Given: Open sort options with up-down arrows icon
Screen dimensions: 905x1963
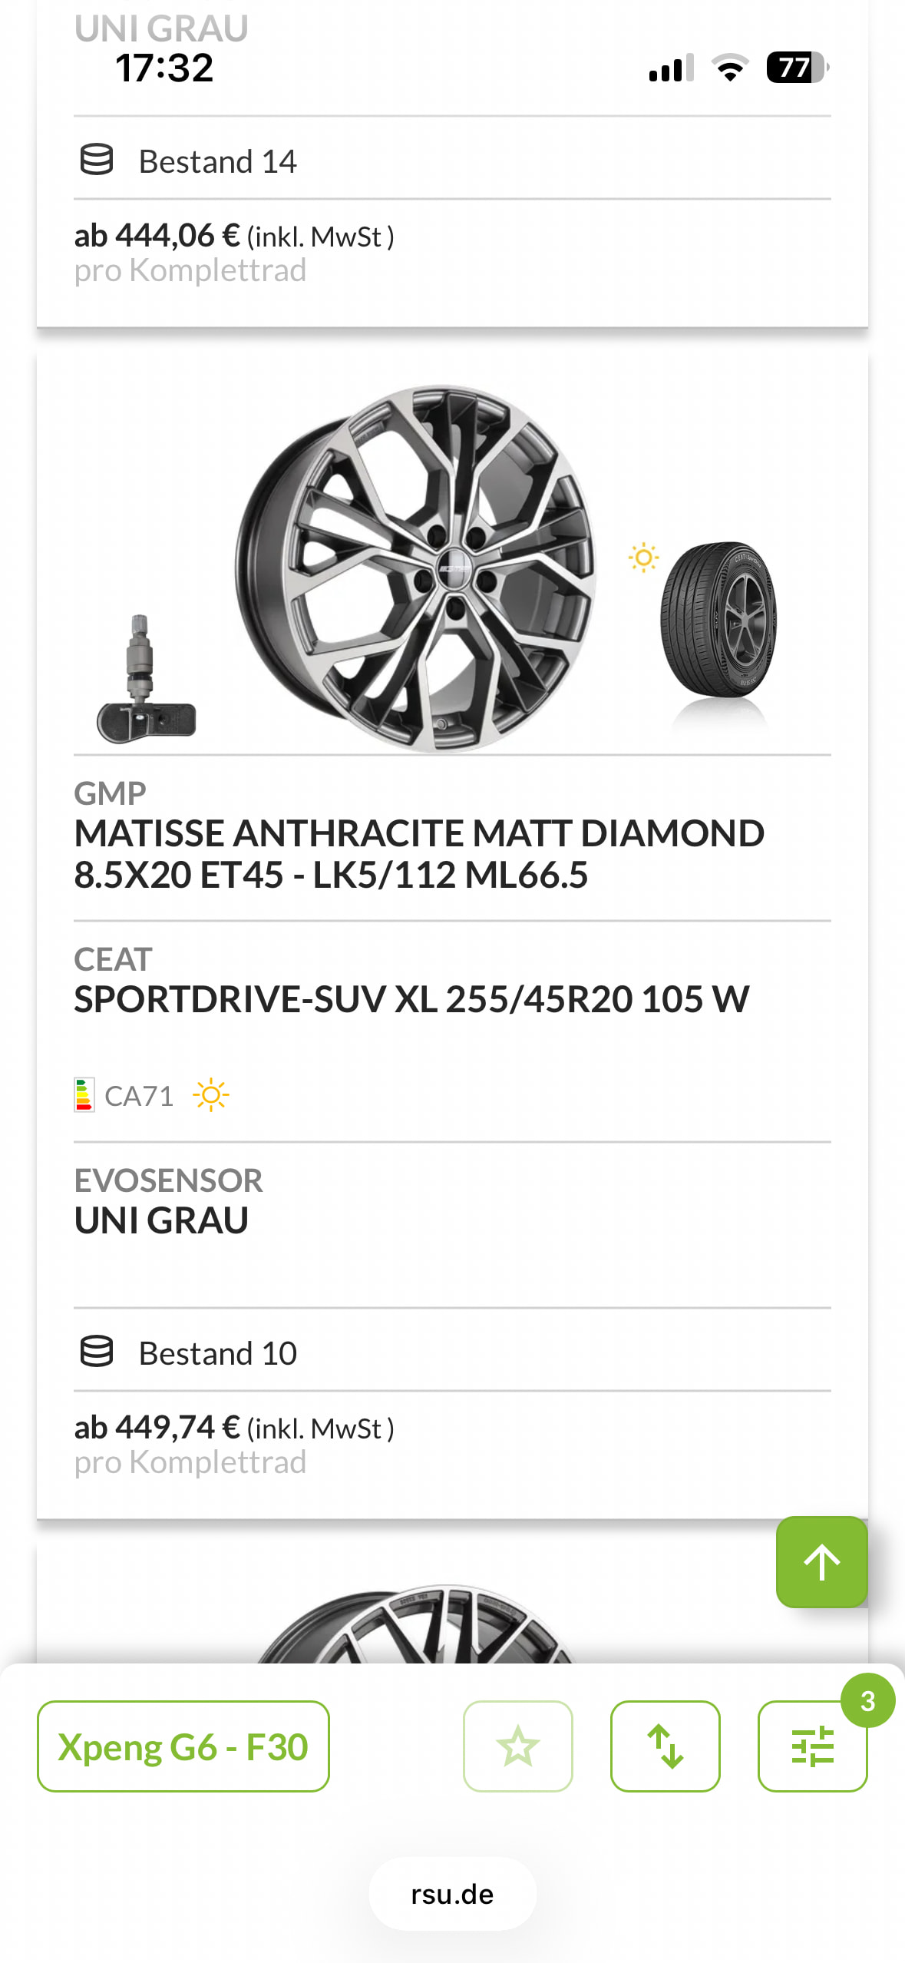Looking at the screenshot, I should tap(665, 1746).
